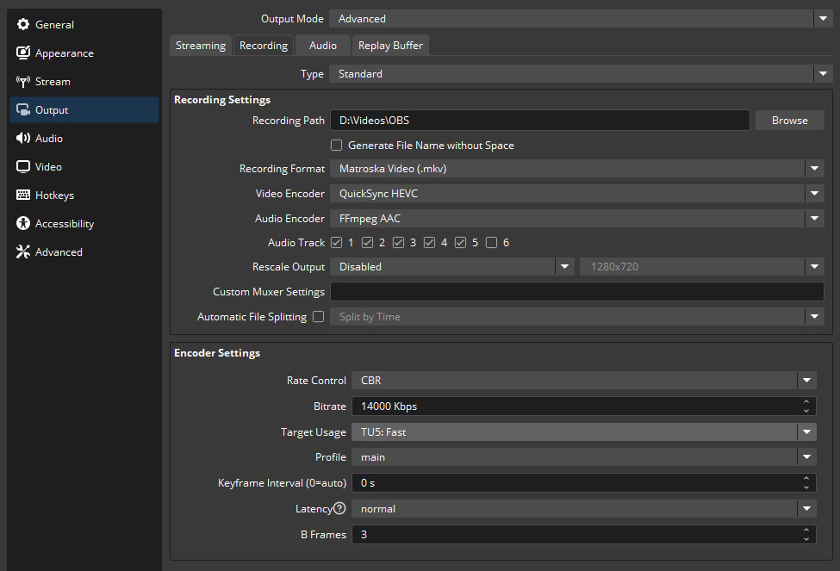840x571 pixels.
Task: Select Hotkeys label in sidebar
Action: coord(54,195)
